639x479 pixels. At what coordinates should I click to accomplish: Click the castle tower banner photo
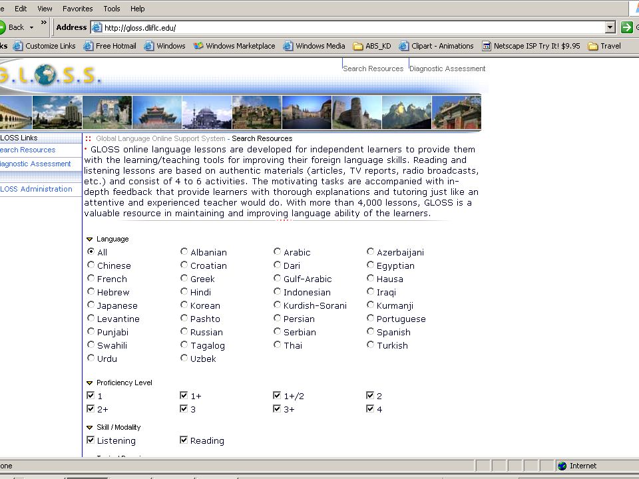(x=357, y=112)
